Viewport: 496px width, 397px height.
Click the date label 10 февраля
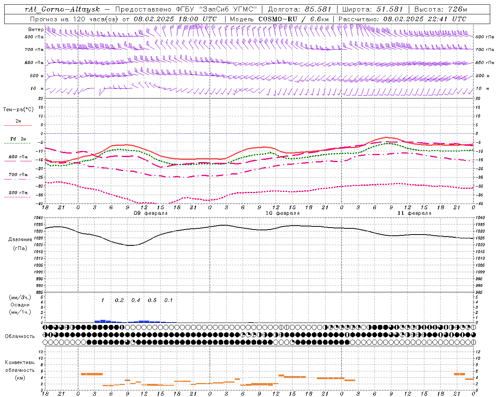(282, 213)
